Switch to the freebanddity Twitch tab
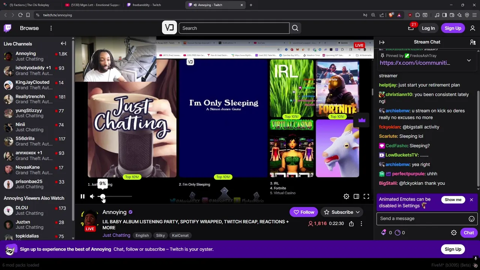The height and width of the screenshot is (270, 480). point(154,5)
